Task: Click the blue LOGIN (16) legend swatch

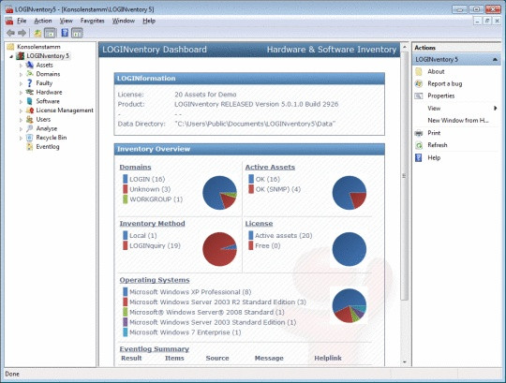Action: click(x=126, y=179)
